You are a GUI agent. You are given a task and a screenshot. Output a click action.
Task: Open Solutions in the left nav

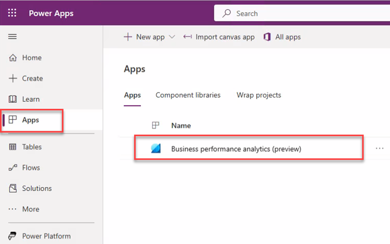30,188
